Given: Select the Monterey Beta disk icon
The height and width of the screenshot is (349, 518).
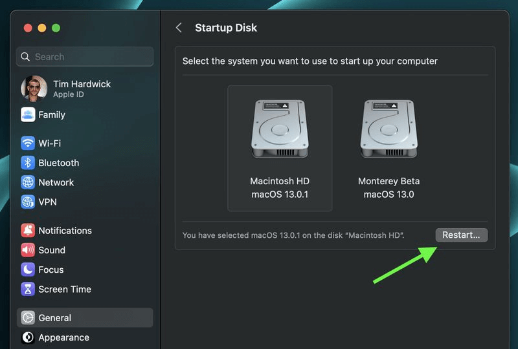Looking at the screenshot, I should tap(389, 129).
